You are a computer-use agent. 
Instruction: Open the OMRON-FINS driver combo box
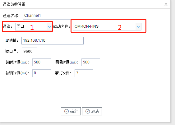click(107, 26)
